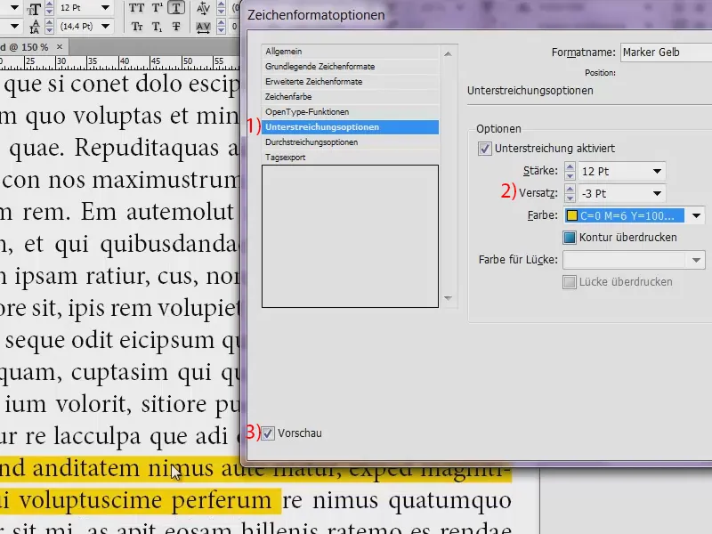Open the (14,4 Pt) leading dropdown
712x534 pixels.
tap(105, 27)
